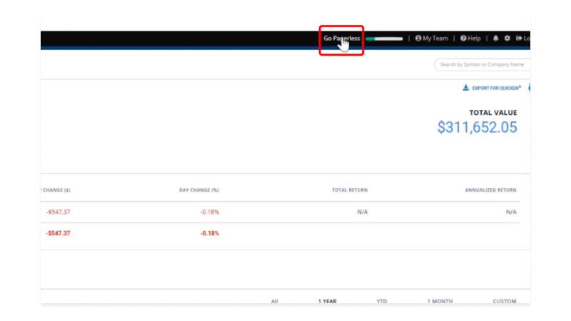Open the notifications bell icon
Viewport: 571px width, 321px height.
pyautogui.click(x=495, y=39)
